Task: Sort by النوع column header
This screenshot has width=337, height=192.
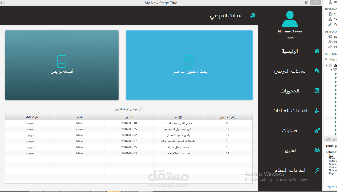Action: click(x=80, y=117)
